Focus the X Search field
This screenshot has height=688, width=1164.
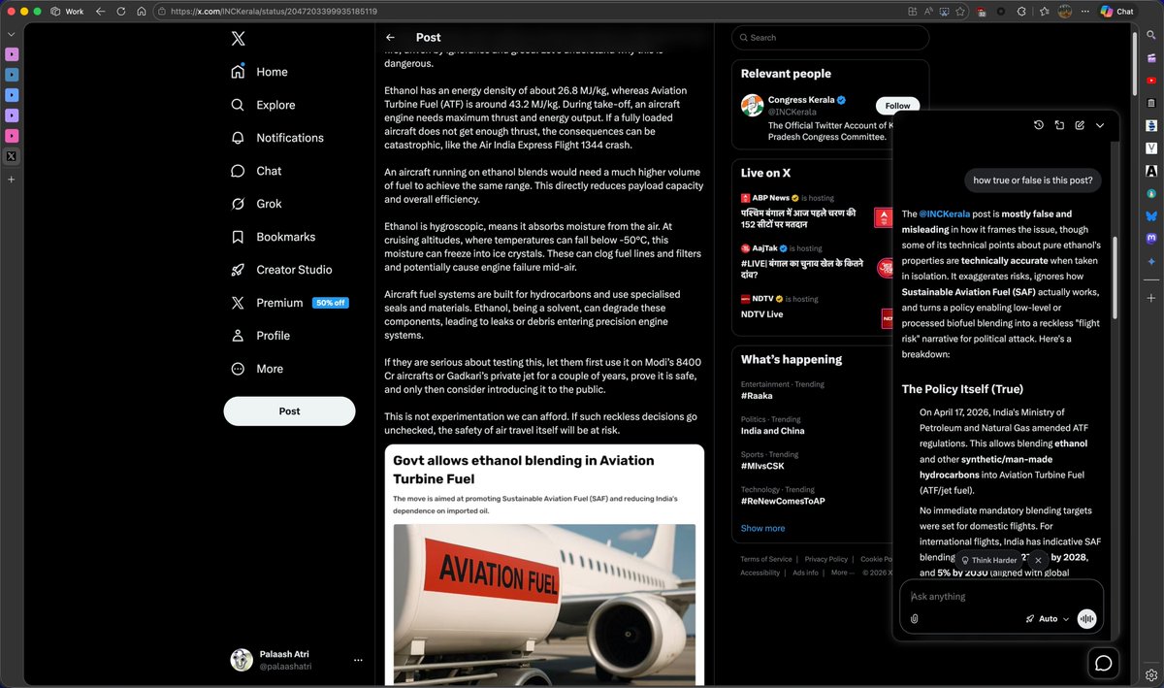831,38
